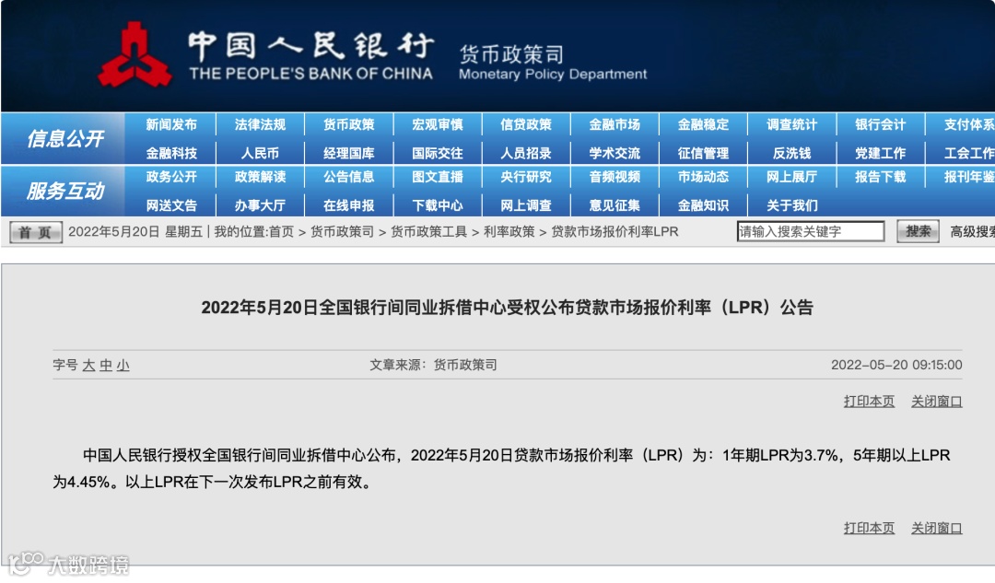Open the 金融科技 menu item

tap(171, 154)
